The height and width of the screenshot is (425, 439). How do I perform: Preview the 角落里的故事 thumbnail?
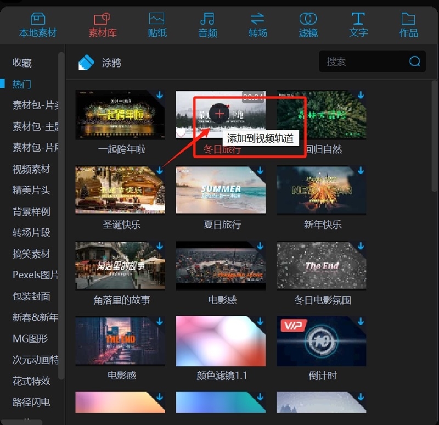pyautogui.click(x=120, y=265)
